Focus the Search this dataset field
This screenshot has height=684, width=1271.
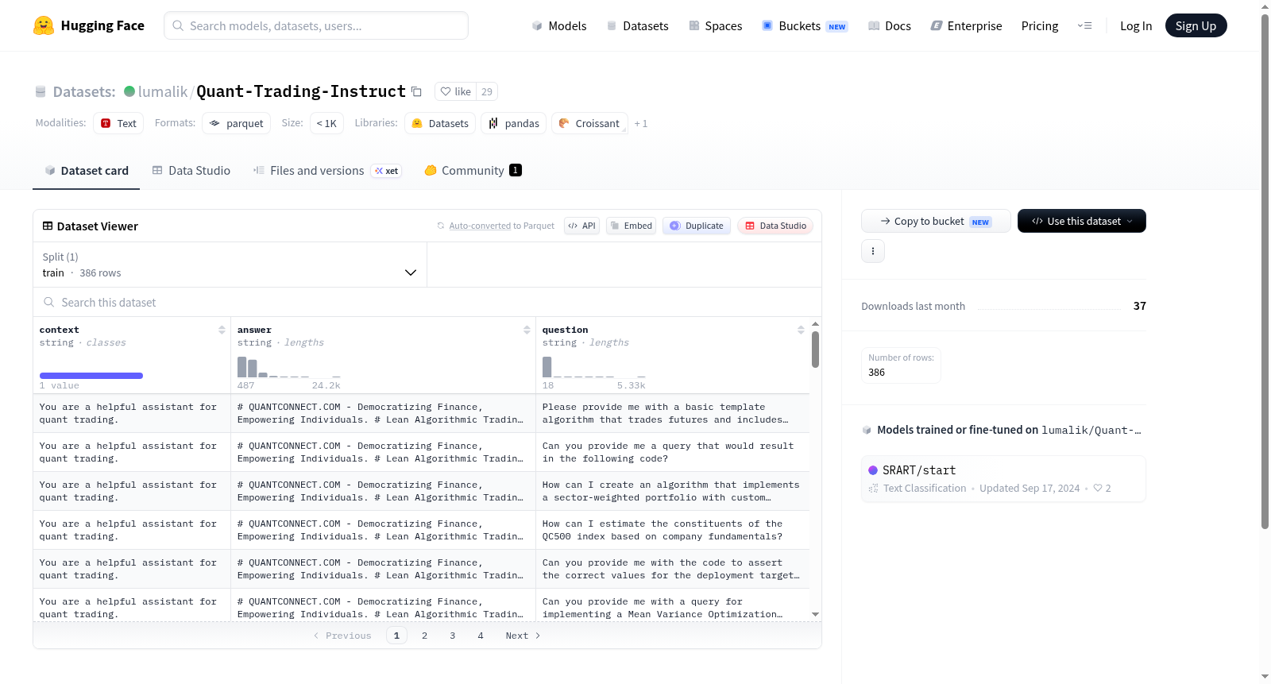tap(427, 302)
